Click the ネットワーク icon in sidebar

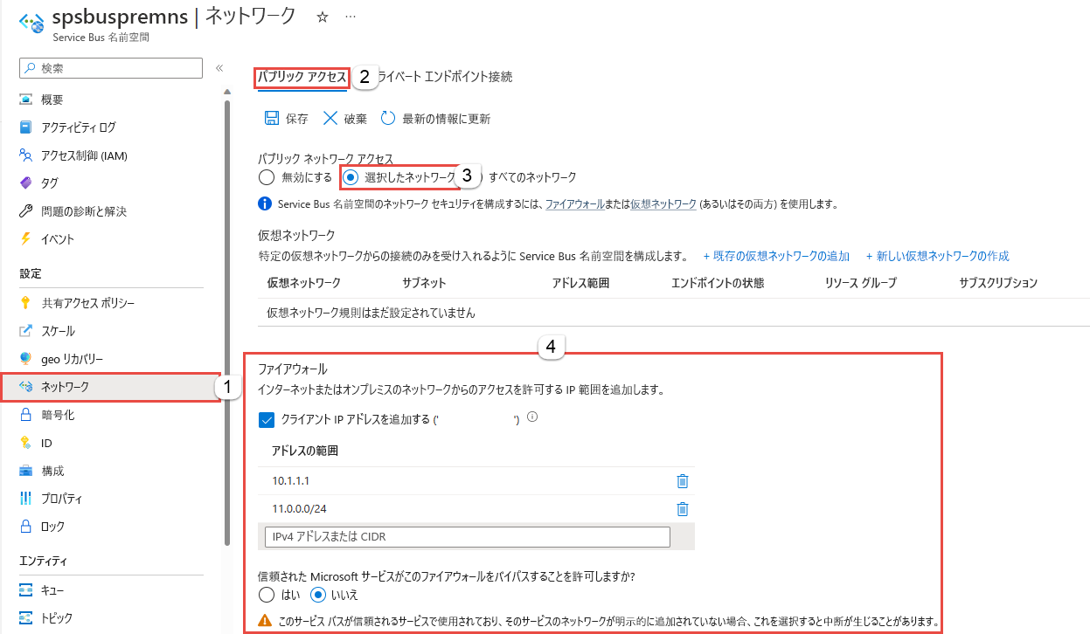26,387
